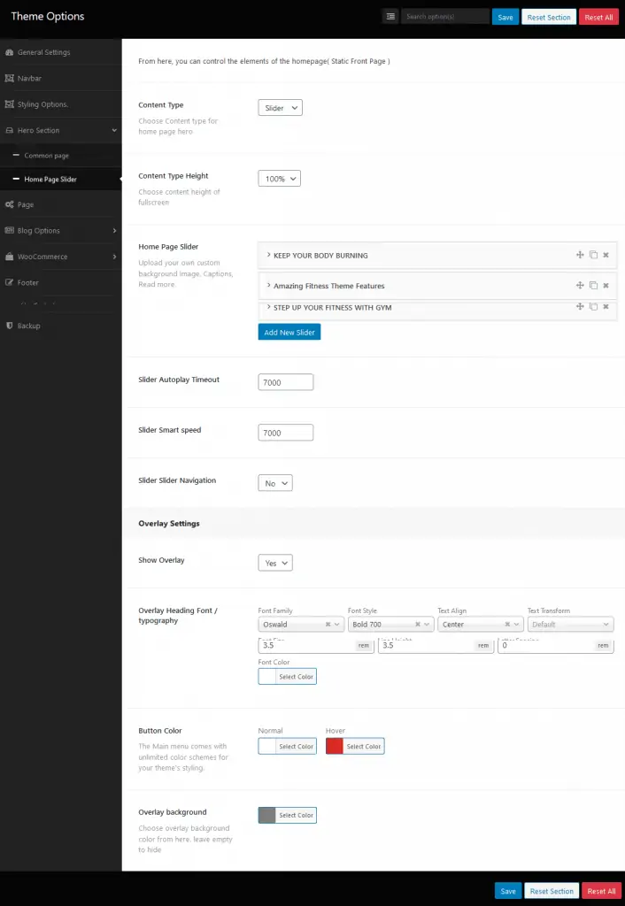Click the Slider Smart speed field
This screenshot has height=906, width=625.
tap(286, 433)
